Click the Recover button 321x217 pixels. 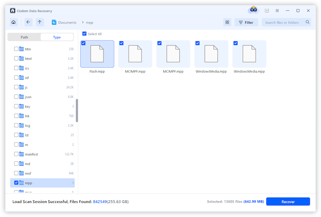[288, 201]
